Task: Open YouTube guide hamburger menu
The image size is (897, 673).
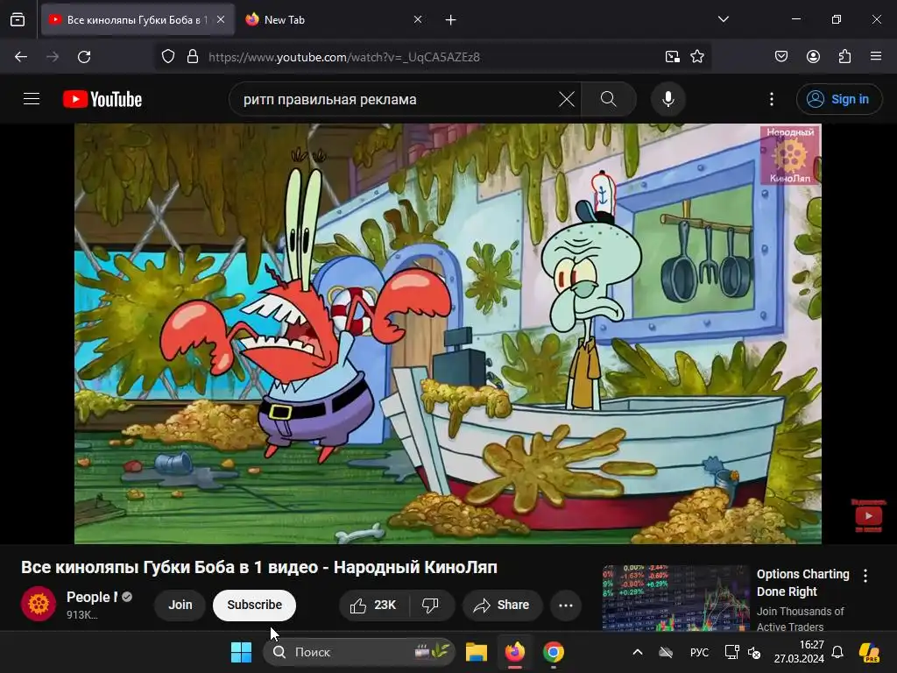Action: click(32, 99)
